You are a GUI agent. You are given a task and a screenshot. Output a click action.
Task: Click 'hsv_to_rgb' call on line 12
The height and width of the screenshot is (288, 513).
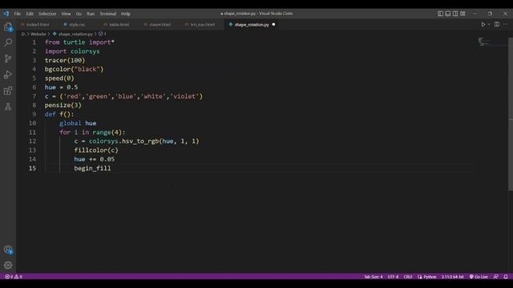tap(140, 141)
